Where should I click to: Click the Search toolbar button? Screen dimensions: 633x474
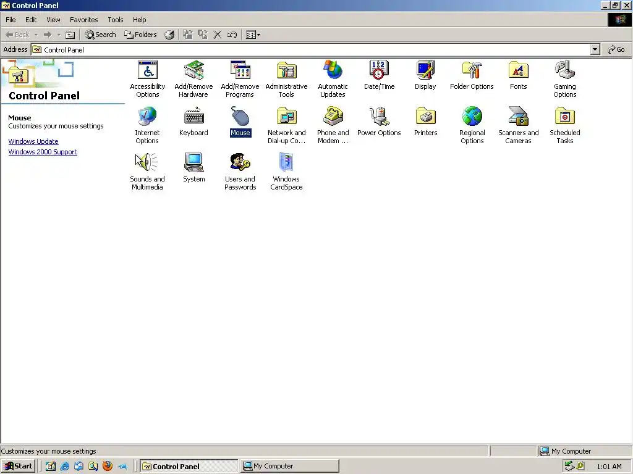pos(101,35)
